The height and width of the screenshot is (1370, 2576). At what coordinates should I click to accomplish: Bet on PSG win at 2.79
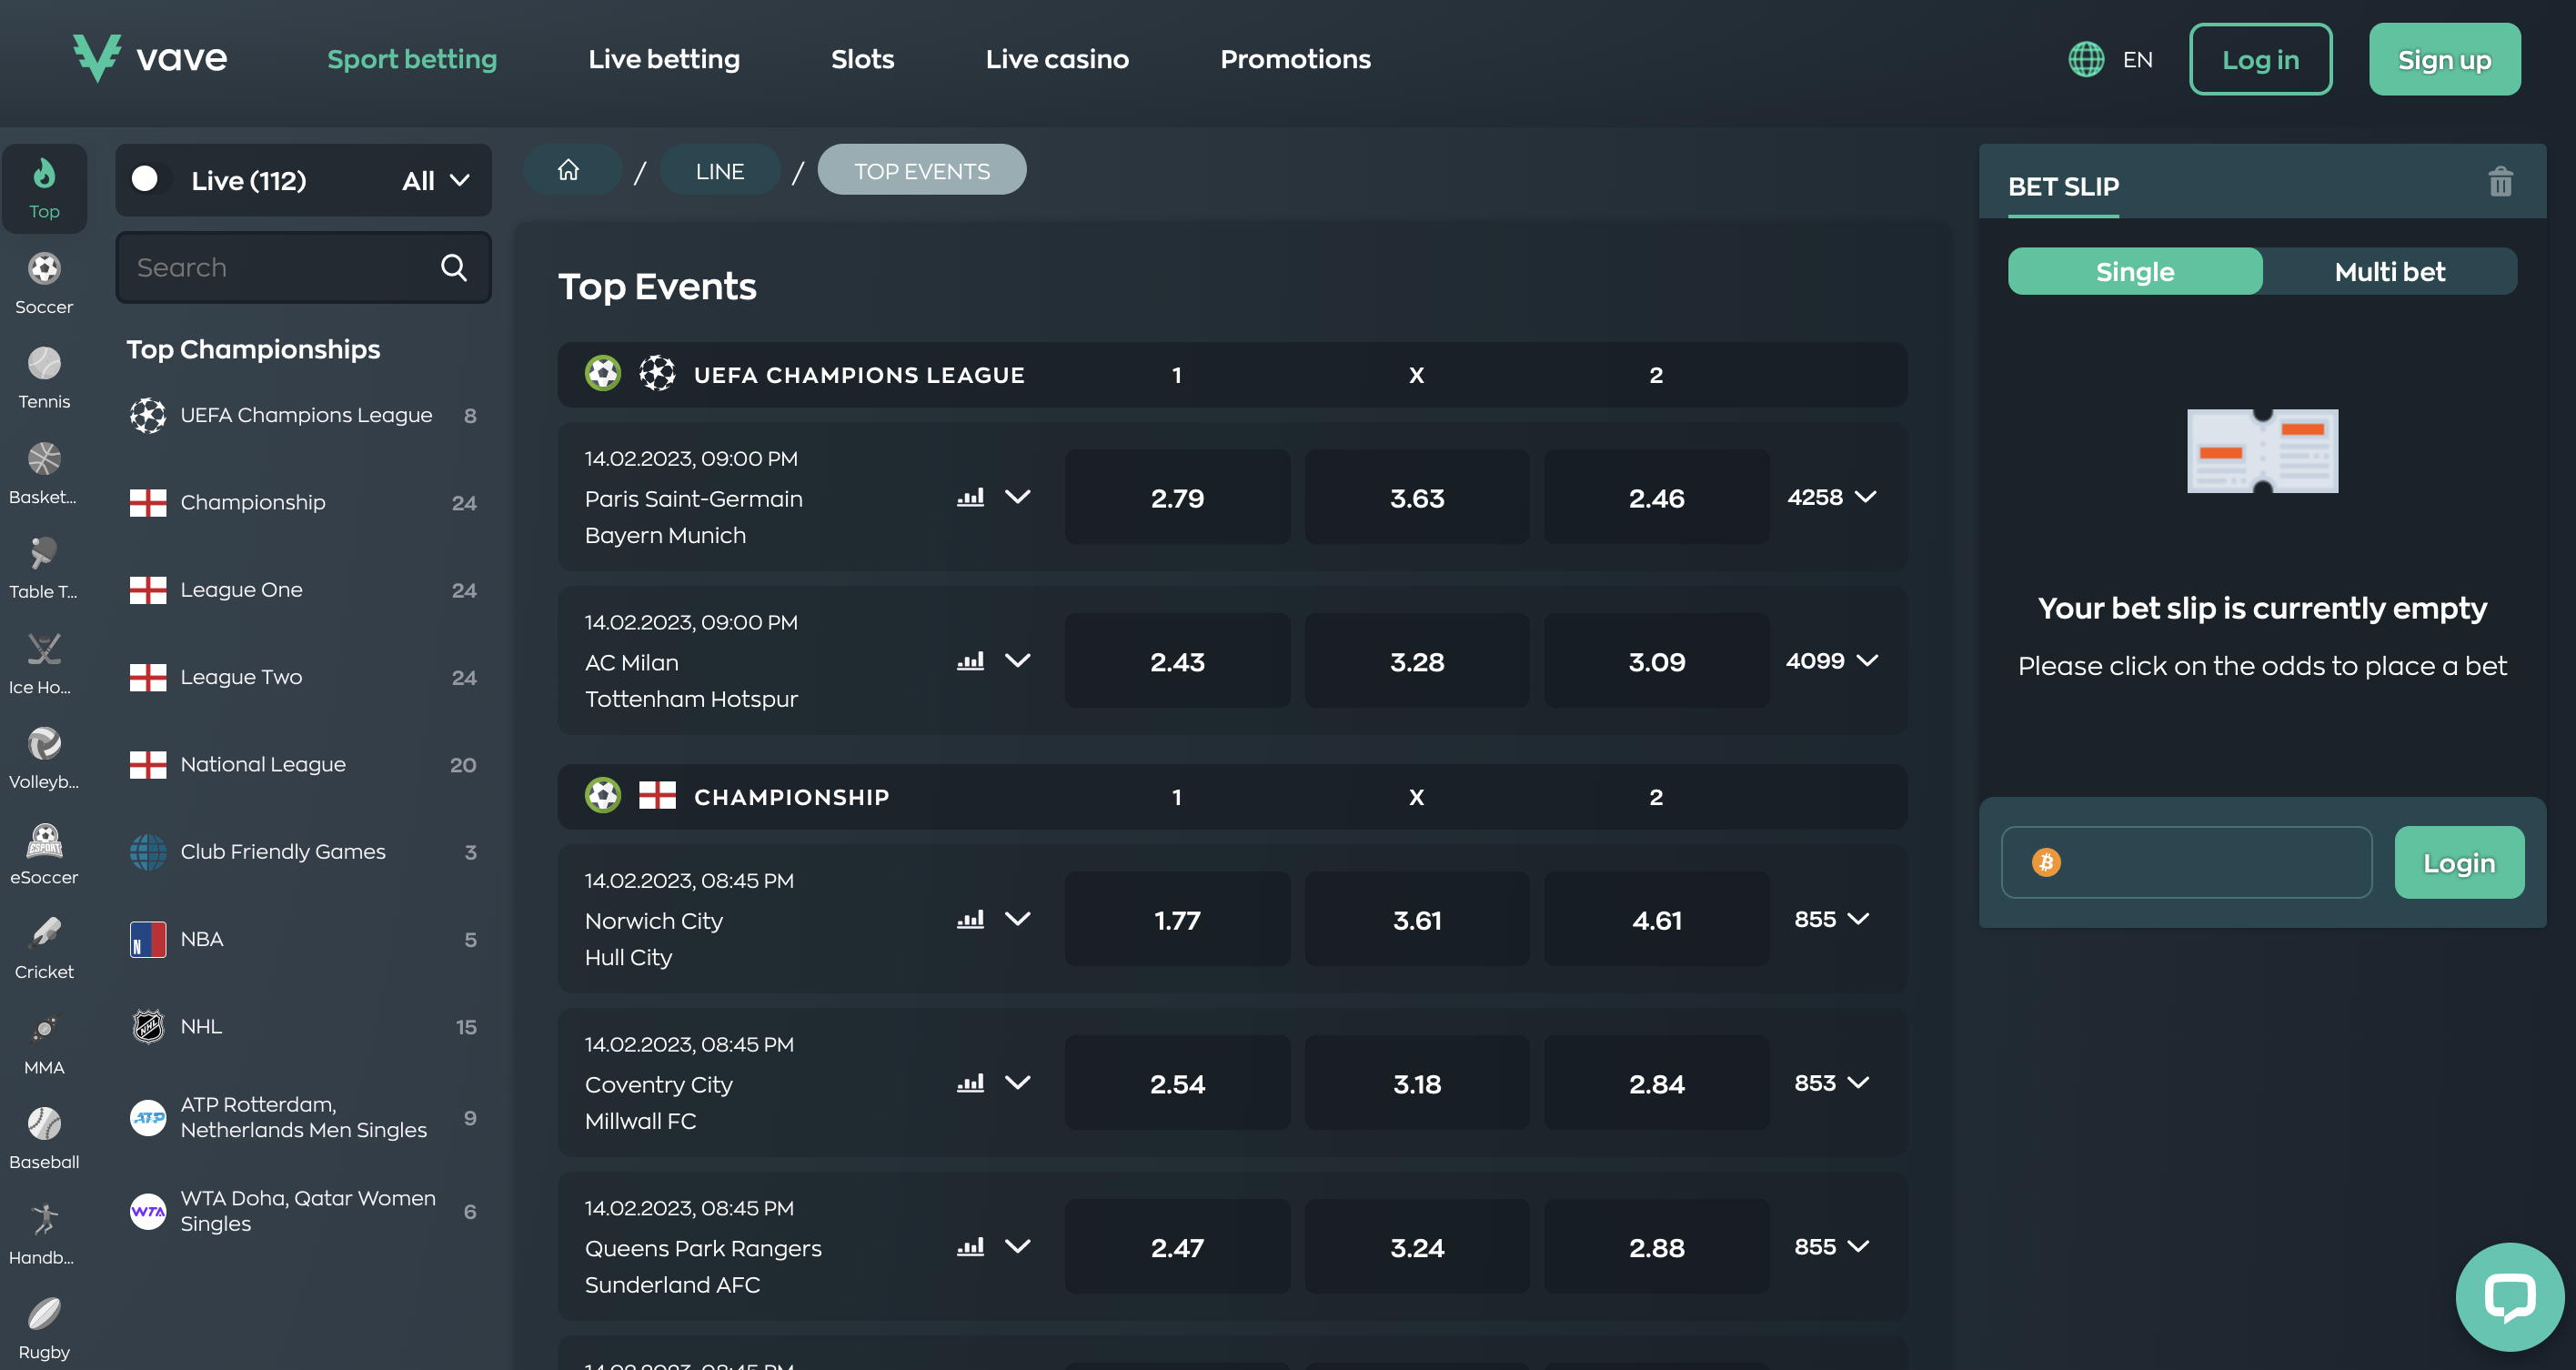click(x=1177, y=497)
